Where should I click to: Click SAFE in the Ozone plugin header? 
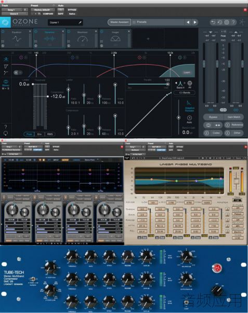coord(60,14)
